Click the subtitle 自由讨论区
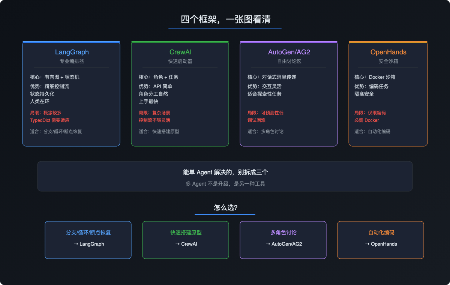 click(289, 61)
